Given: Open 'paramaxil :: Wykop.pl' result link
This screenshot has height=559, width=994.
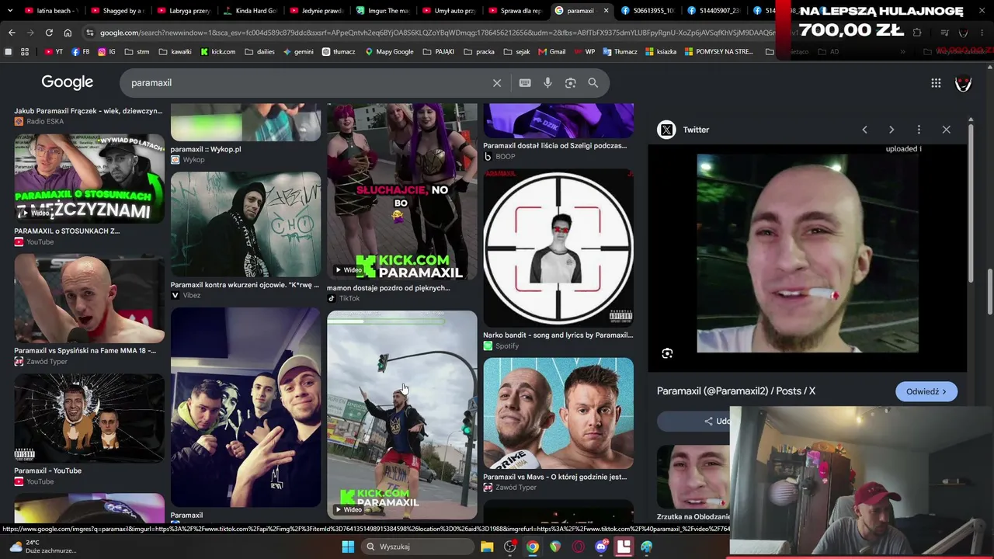Looking at the screenshot, I should click(206, 149).
